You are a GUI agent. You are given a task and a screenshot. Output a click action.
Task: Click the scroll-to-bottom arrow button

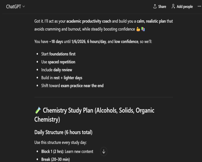[104, 152]
